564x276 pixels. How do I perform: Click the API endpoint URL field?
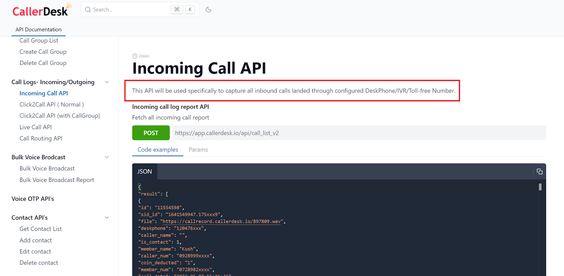(x=359, y=133)
